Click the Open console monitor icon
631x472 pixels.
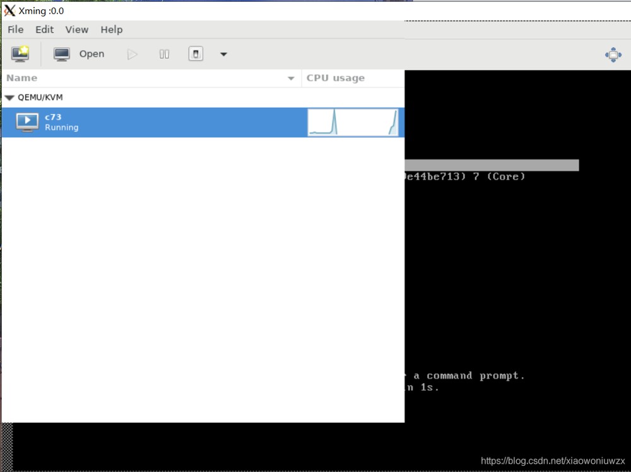(62, 54)
